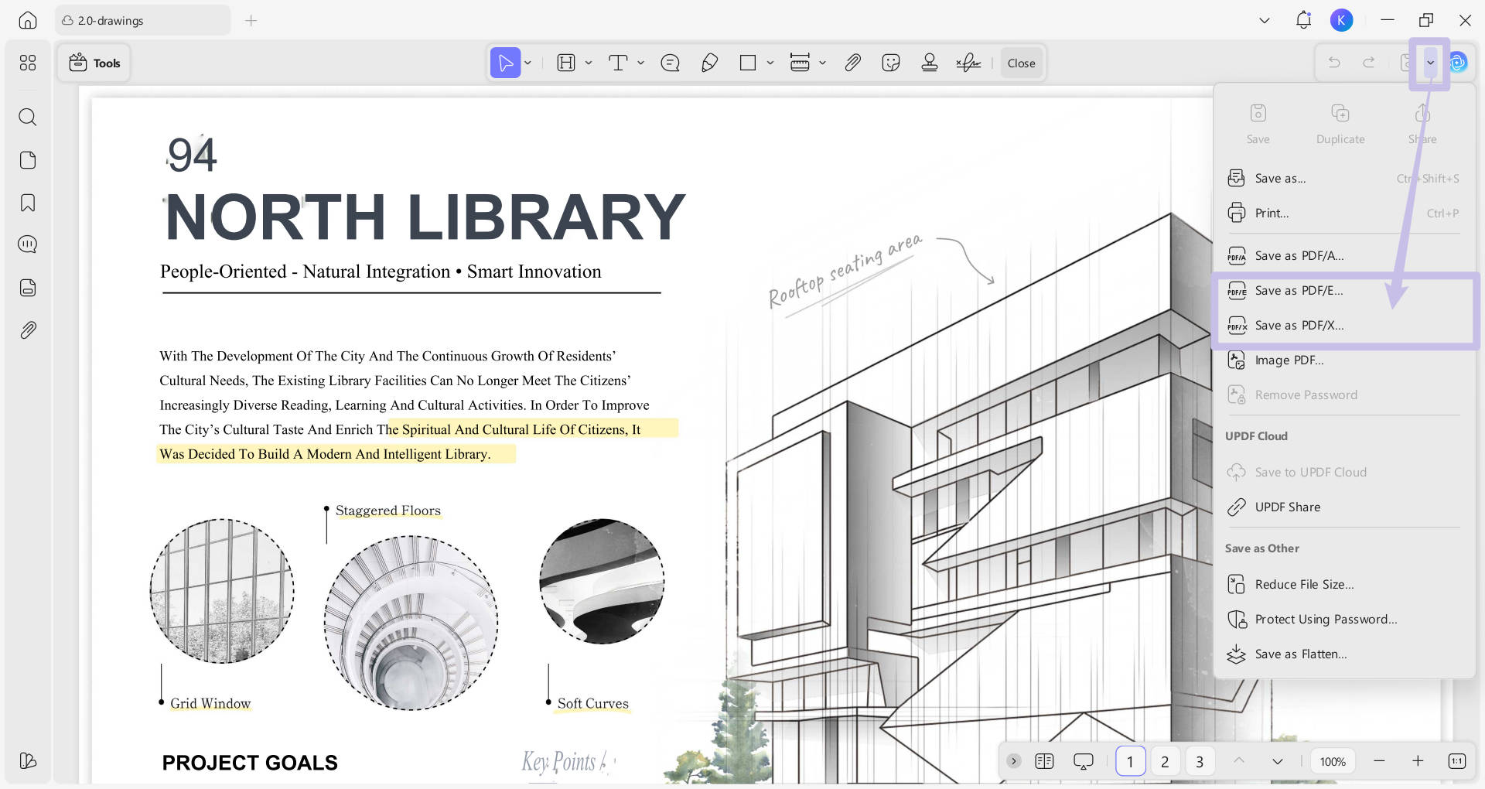Viewport: 1485px width, 789px height.
Task: Click the Close button in the toolbar
Action: coord(1021,63)
